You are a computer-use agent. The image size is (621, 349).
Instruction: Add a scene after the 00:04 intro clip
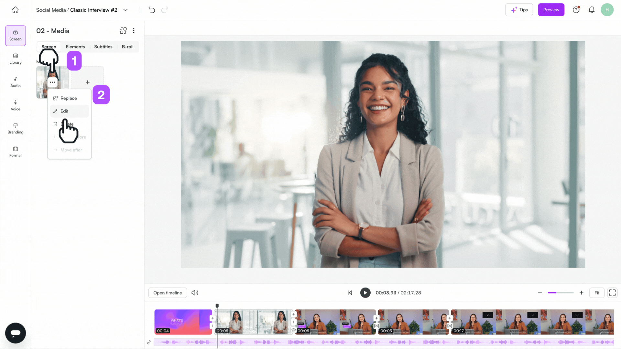212,318
